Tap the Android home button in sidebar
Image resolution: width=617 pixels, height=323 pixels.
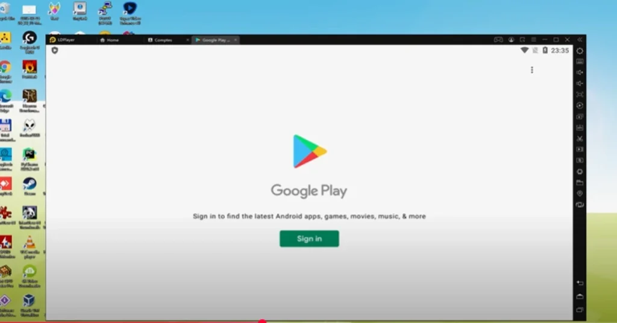tap(580, 296)
